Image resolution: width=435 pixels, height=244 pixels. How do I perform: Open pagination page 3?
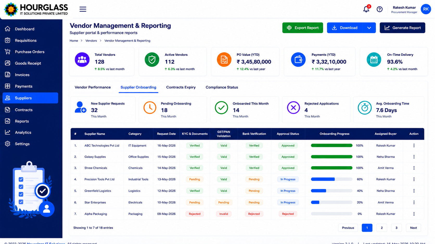396,228
